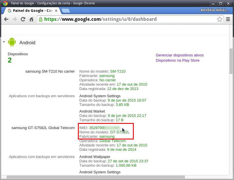
Task: Click the Android section heading
Action: 27,43
